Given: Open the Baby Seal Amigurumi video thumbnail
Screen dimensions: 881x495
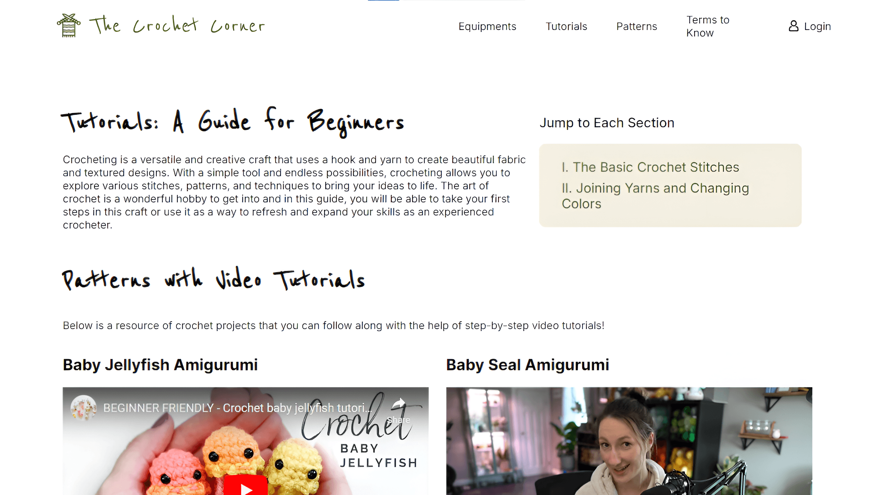Looking at the screenshot, I should pos(629,441).
